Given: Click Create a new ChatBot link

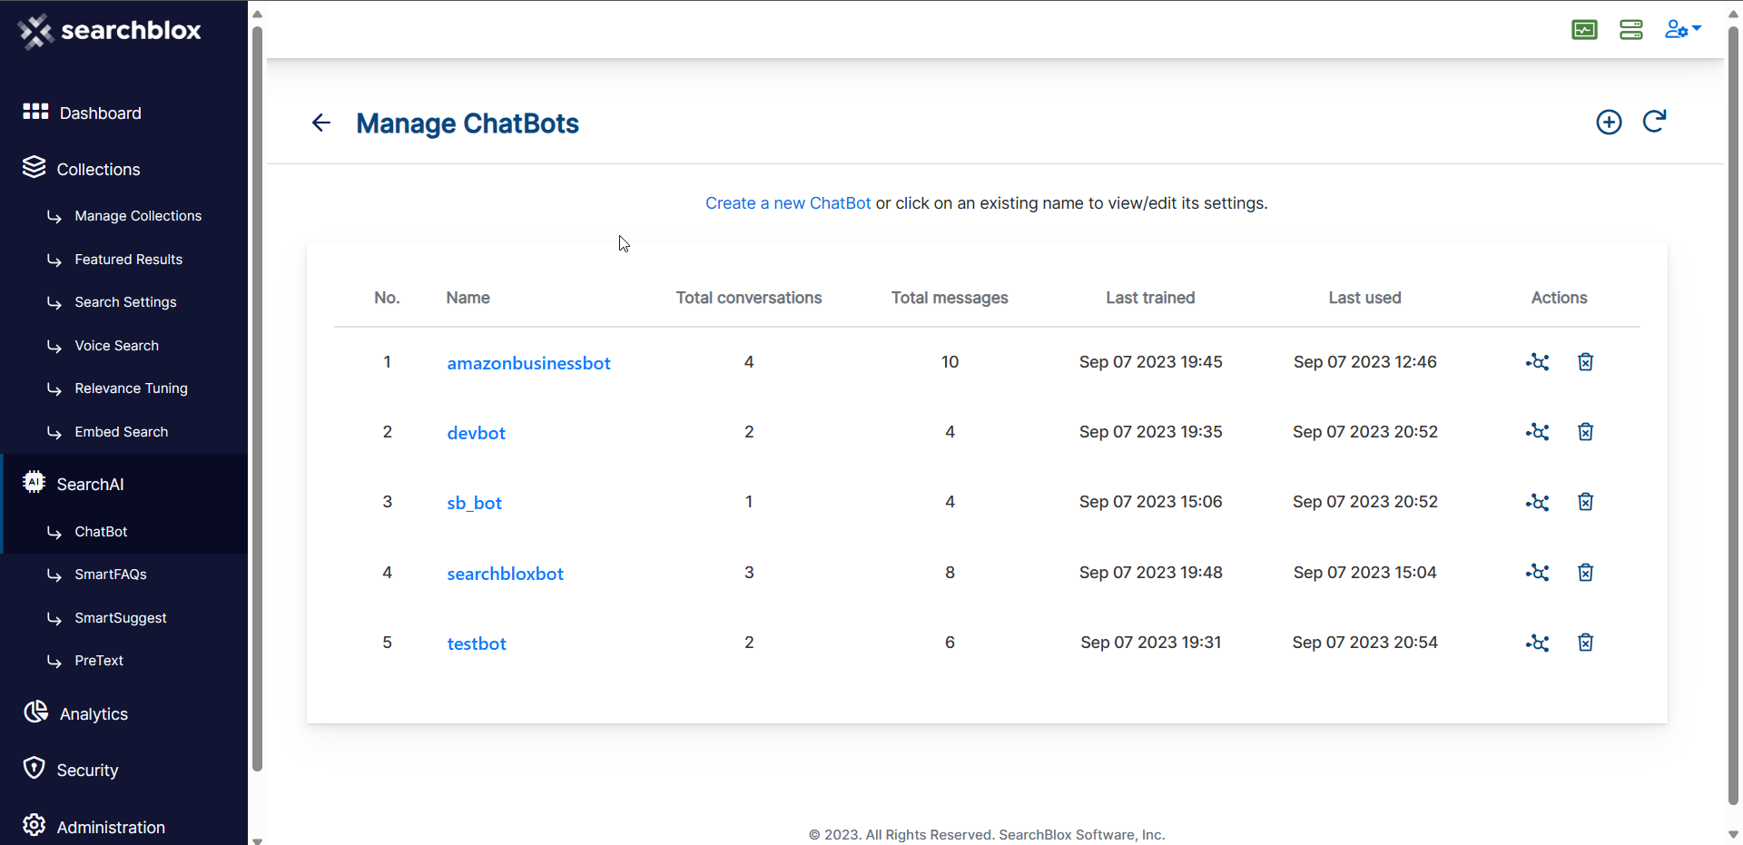Looking at the screenshot, I should coord(788,203).
